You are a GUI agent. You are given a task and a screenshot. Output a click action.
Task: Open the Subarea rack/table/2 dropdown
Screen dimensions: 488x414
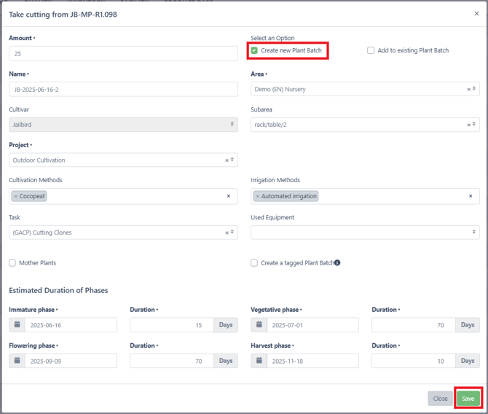tap(365, 125)
